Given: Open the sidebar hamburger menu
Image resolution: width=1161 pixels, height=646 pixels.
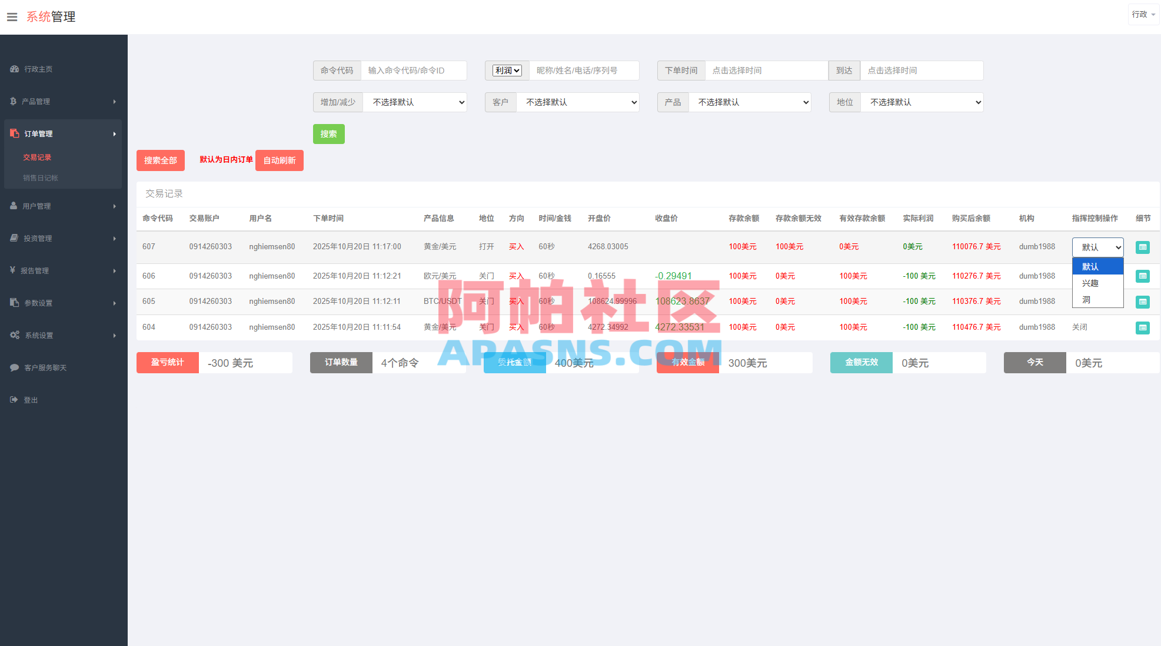Looking at the screenshot, I should [12, 16].
